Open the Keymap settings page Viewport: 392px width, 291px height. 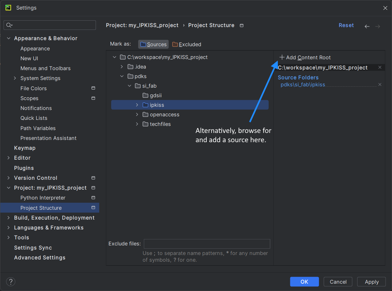[25, 148]
